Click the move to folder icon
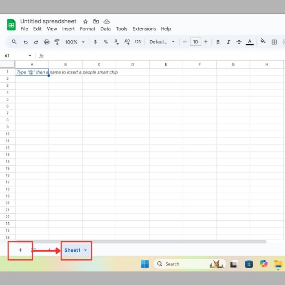This screenshot has width=285, height=285. pos(96,22)
